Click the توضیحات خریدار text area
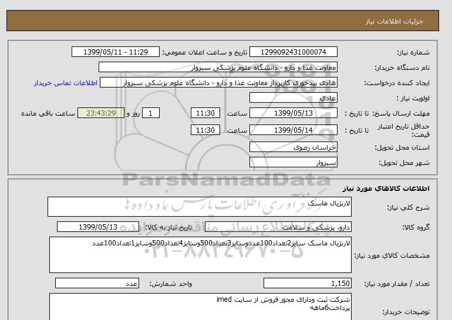 [x=200, y=307]
